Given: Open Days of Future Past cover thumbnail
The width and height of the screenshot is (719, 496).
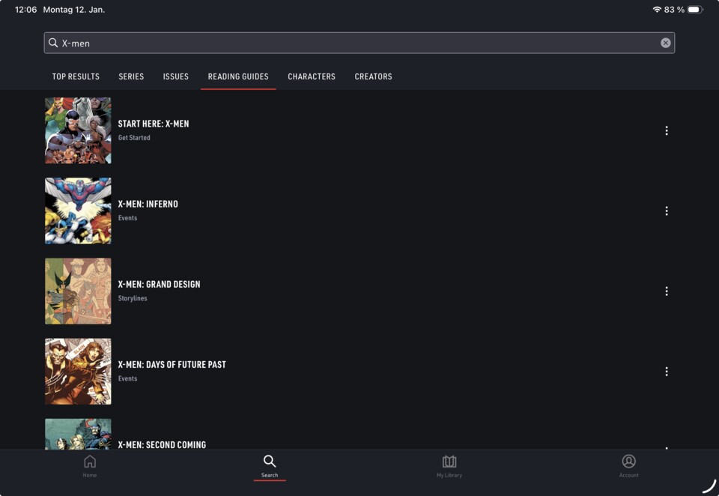Looking at the screenshot, I should (78, 371).
